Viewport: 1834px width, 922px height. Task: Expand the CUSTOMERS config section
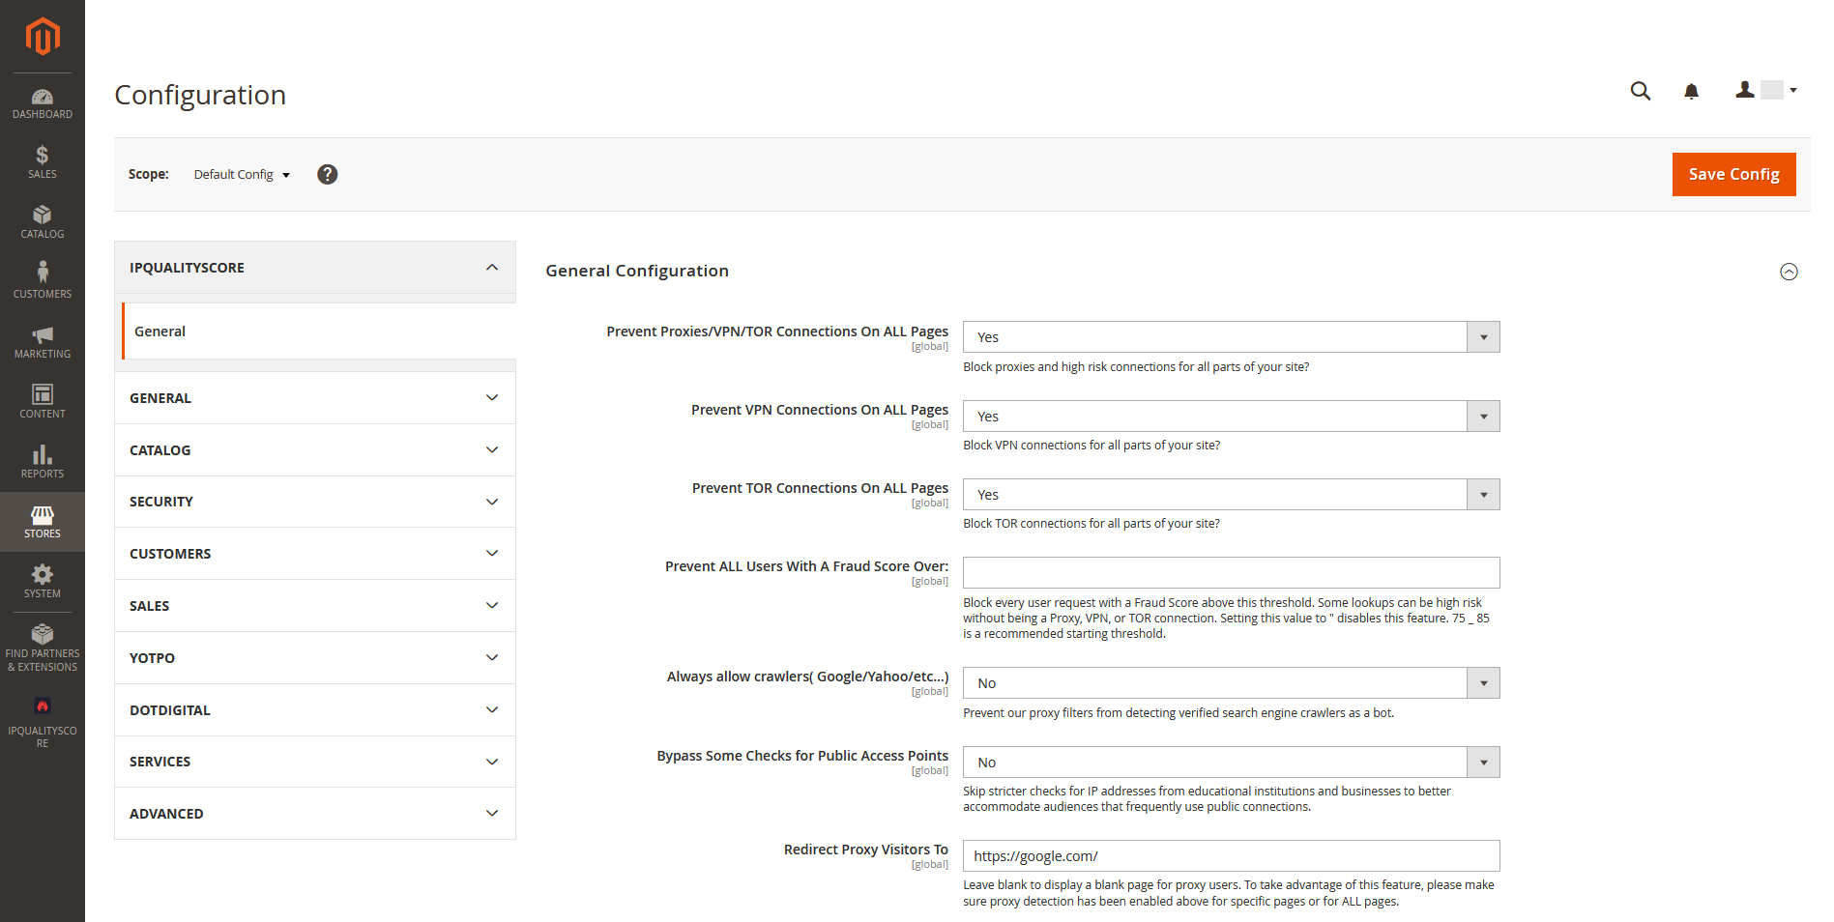point(315,554)
